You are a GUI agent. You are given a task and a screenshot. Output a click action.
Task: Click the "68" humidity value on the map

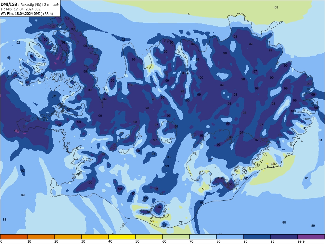[276, 7]
